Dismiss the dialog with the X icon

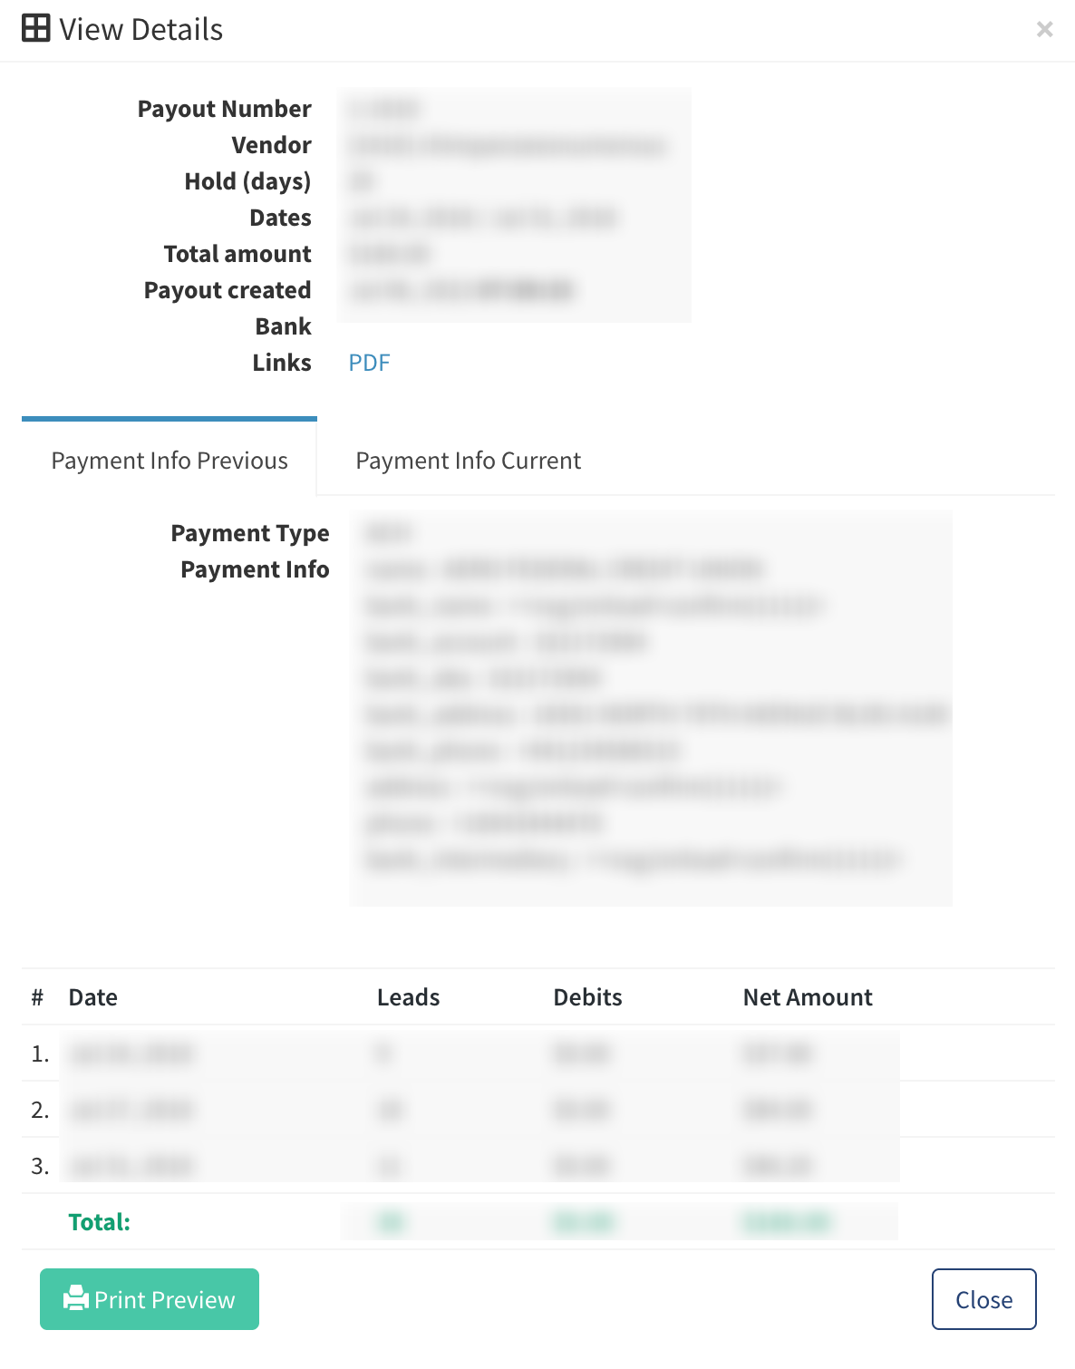pyautogui.click(x=1044, y=30)
